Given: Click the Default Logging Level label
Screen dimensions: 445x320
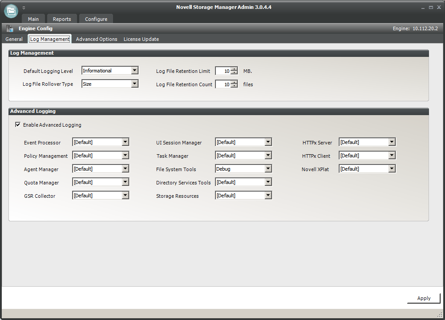Looking at the screenshot, I should (x=48, y=71).
